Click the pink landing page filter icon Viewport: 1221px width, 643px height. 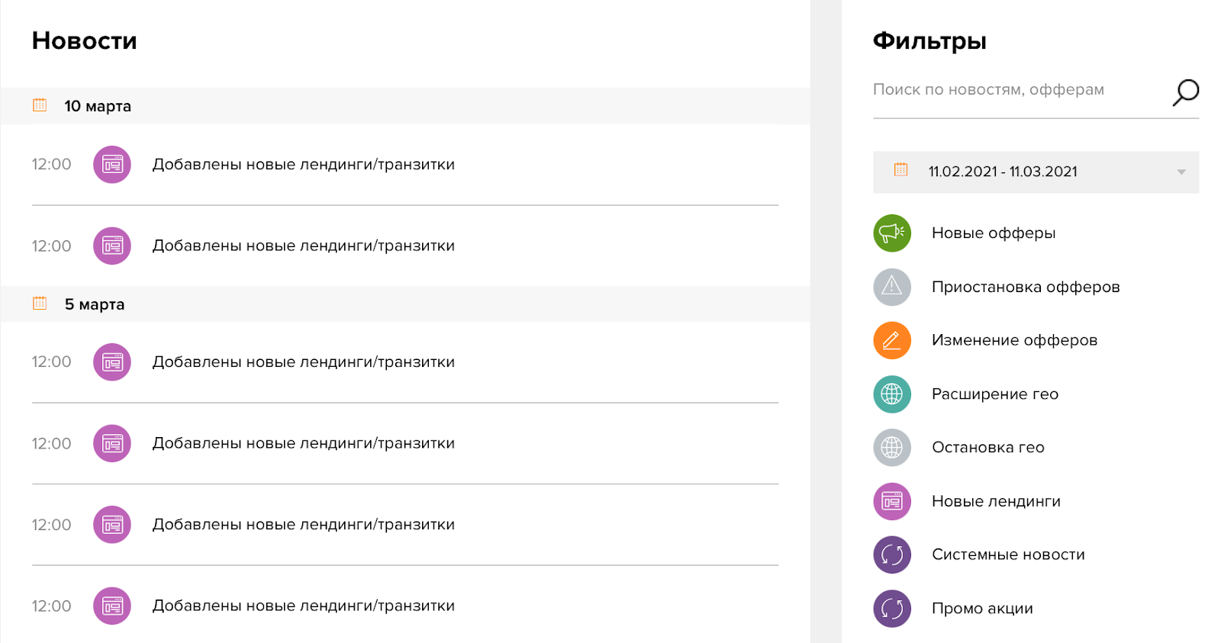coord(891,501)
